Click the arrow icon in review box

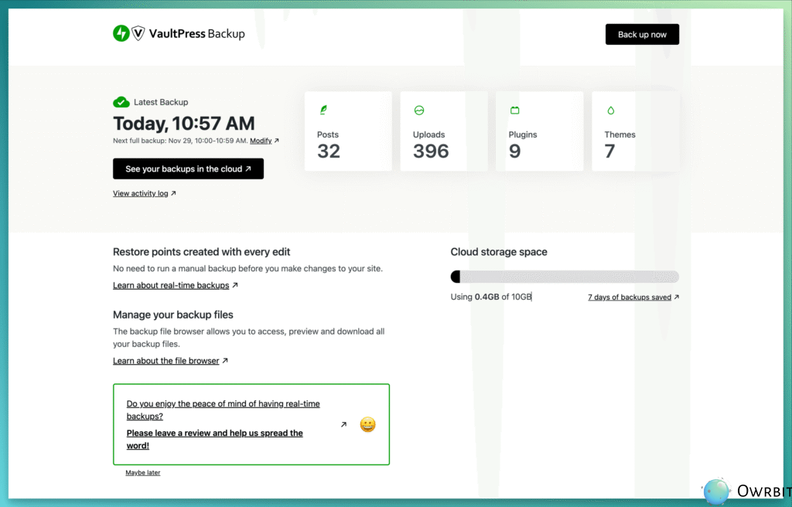coord(343,424)
